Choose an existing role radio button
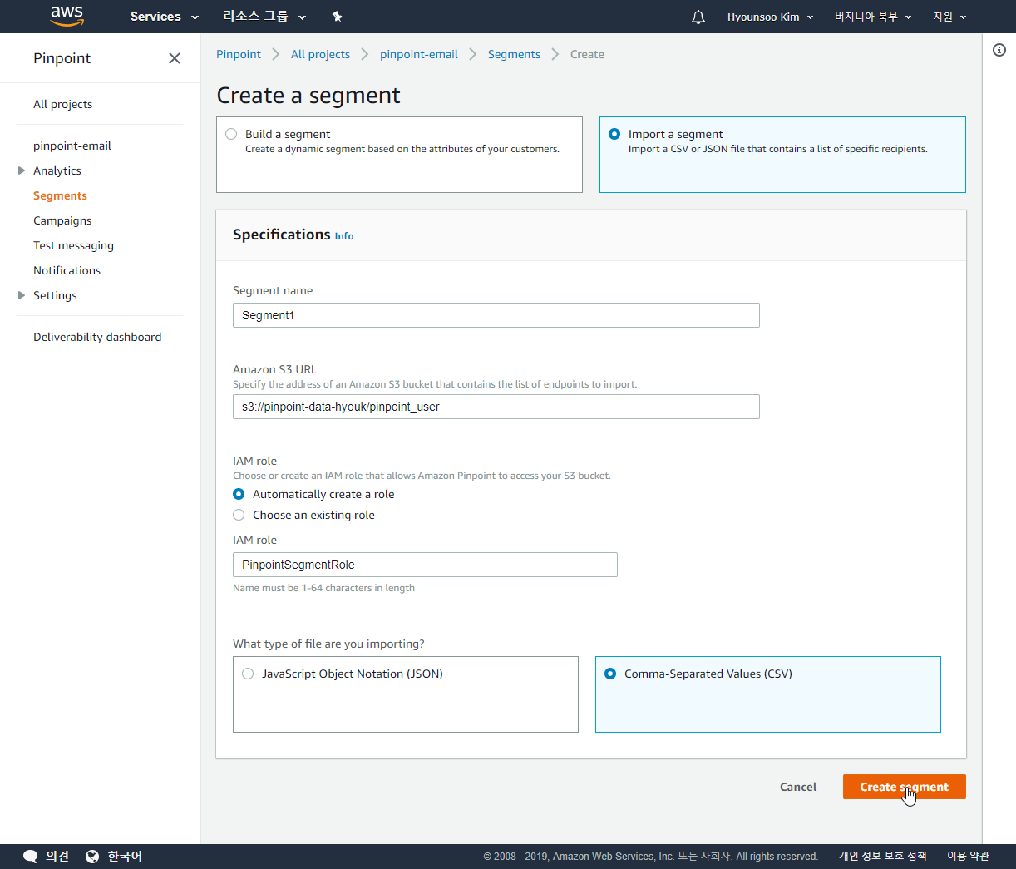 [x=239, y=515]
